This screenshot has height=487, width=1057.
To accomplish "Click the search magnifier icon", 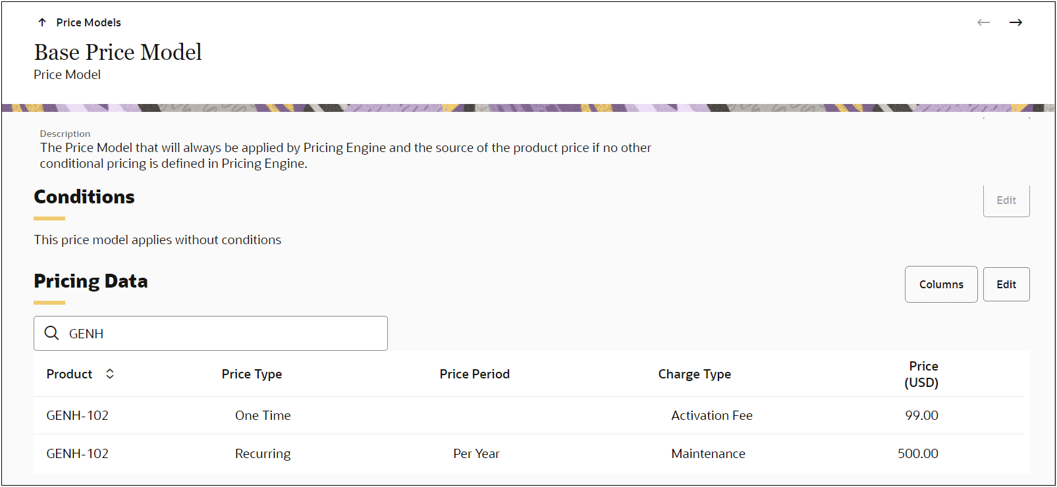I will coord(51,333).
